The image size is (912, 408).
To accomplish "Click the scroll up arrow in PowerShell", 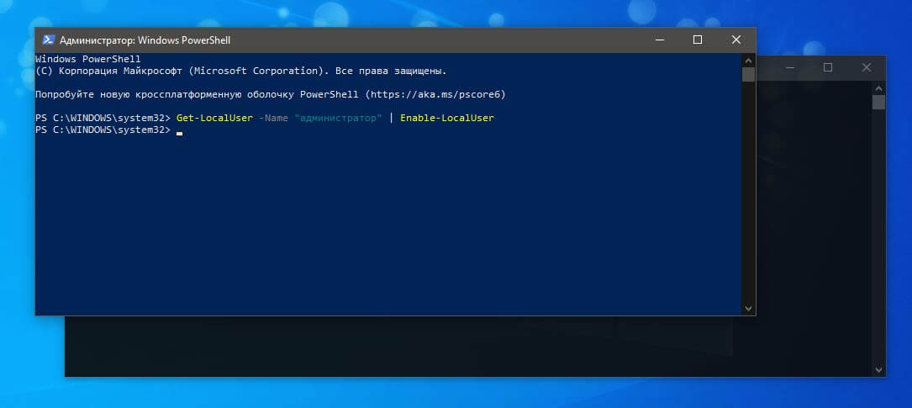I will pos(748,60).
